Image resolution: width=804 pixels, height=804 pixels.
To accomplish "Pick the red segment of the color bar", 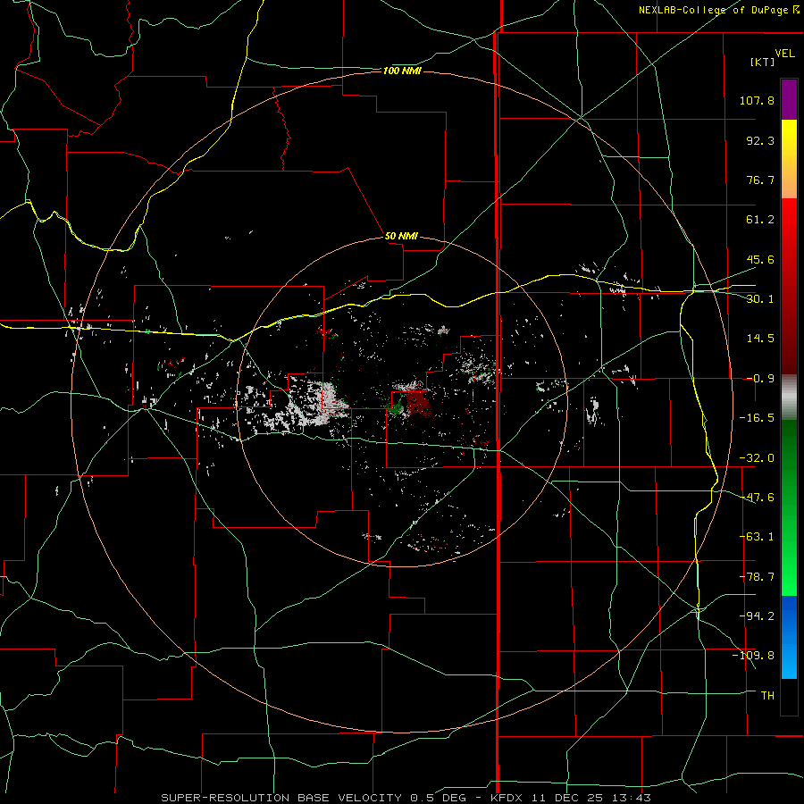I will point(789,286).
